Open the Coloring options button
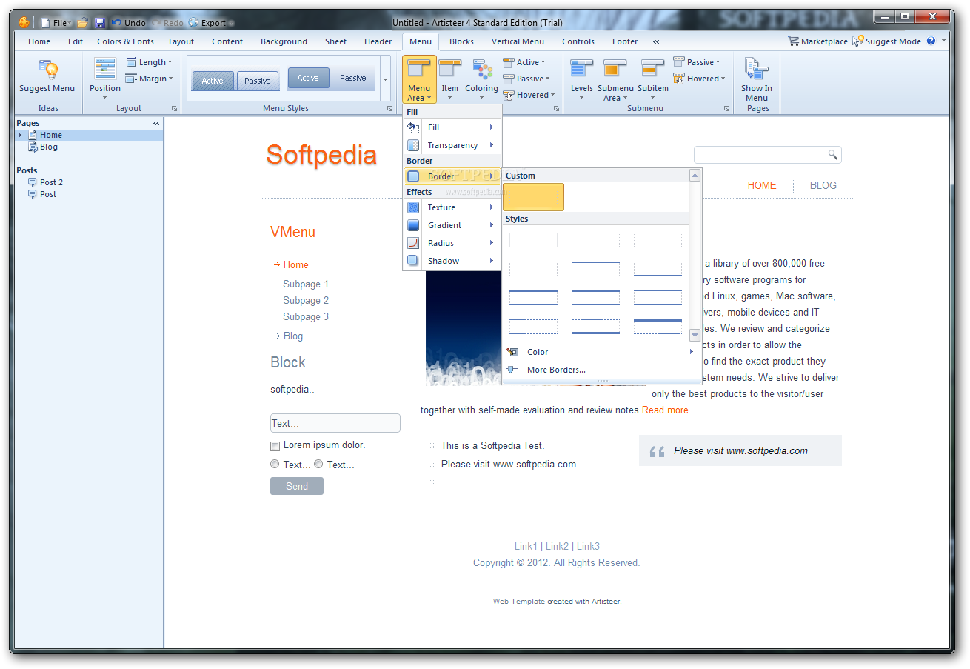This screenshot has height=669, width=970. point(481,78)
